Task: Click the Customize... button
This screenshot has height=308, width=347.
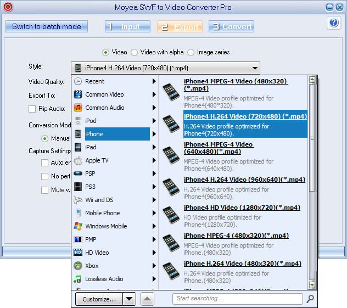Action: [99, 299]
